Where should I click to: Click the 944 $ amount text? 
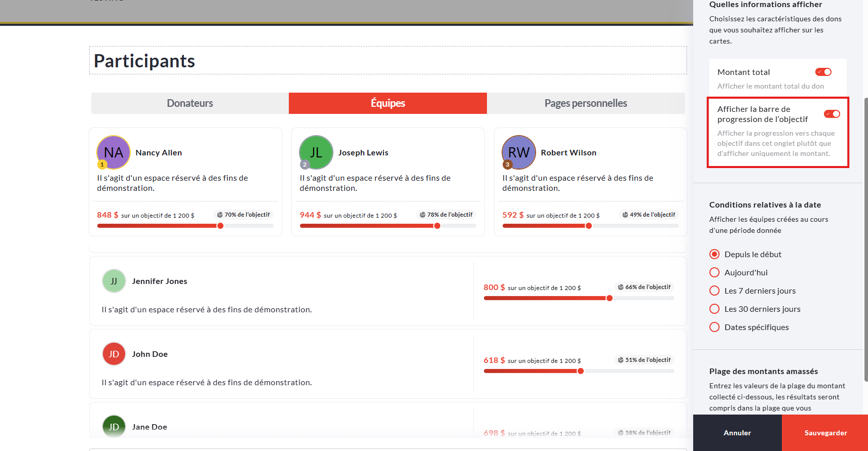coord(310,215)
